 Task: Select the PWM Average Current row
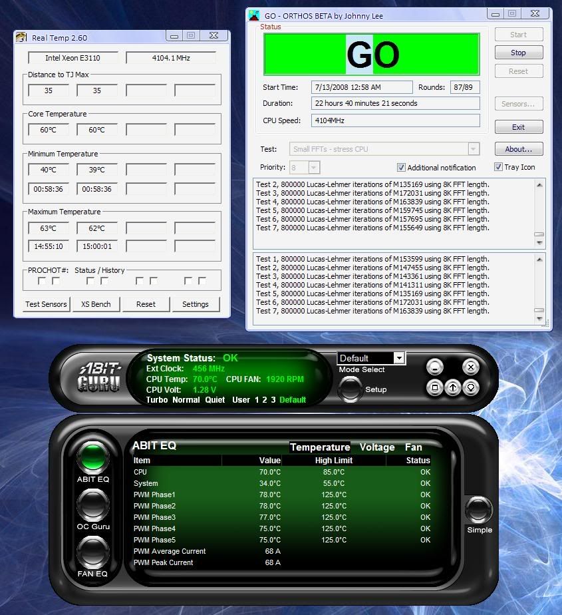coord(282,551)
